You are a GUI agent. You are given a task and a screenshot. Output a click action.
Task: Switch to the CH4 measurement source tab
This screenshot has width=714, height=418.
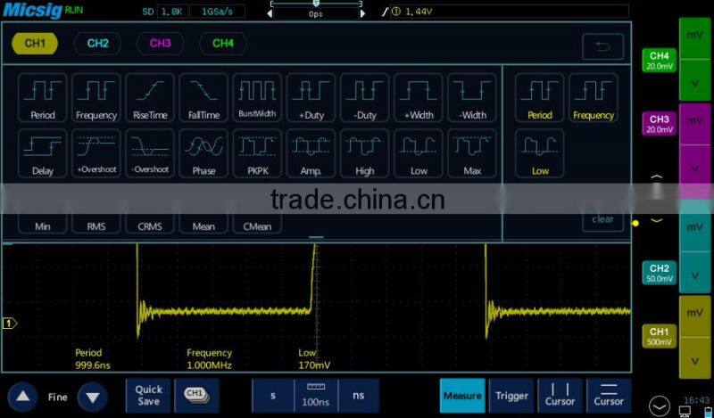[x=223, y=44]
